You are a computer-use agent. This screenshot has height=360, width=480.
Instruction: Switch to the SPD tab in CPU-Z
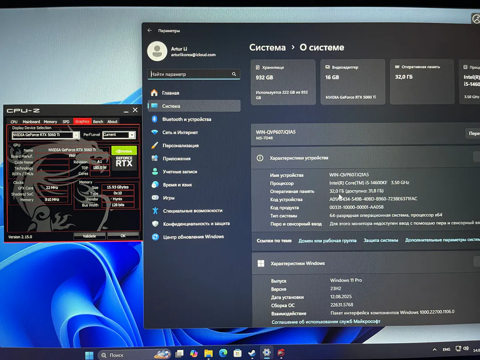pyautogui.click(x=66, y=121)
